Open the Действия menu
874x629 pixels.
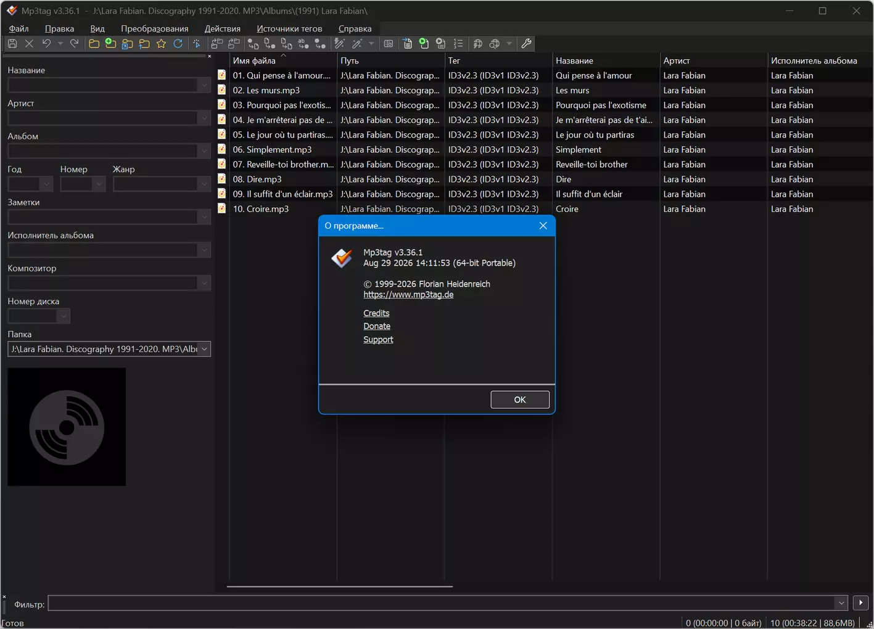pos(223,28)
